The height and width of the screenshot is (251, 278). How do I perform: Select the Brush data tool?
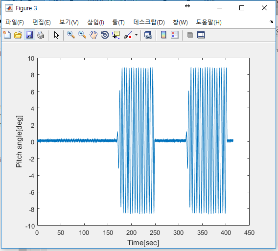click(128, 35)
